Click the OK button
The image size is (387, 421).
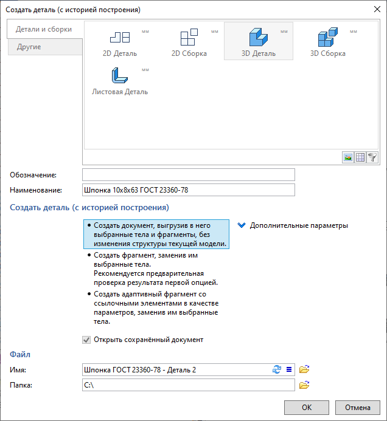pos(307,407)
